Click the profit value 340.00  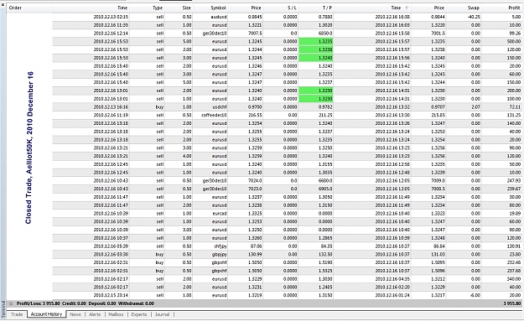point(514,279)
